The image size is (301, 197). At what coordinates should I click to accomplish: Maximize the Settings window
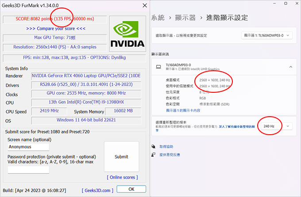coord(286,3)
